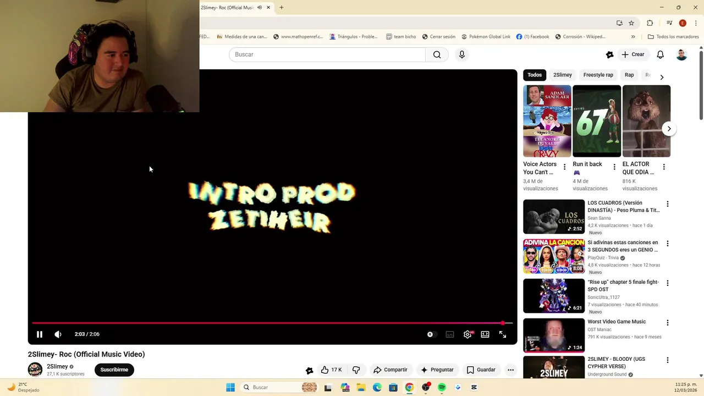Dislike the video thumbs-down button
The width and height of the screenshot is (704, 396).
(356, 370)
